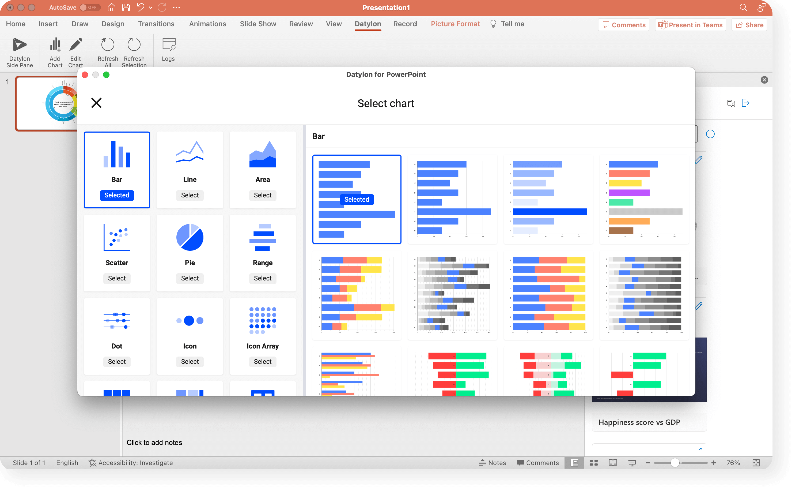Open the Present in Teams option

point(691,25)
